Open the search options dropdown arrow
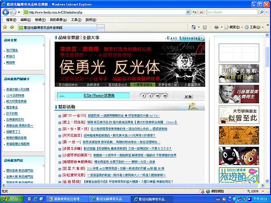Image resolution: width=271 pixels, height=203 pixels. coord(266,12)
